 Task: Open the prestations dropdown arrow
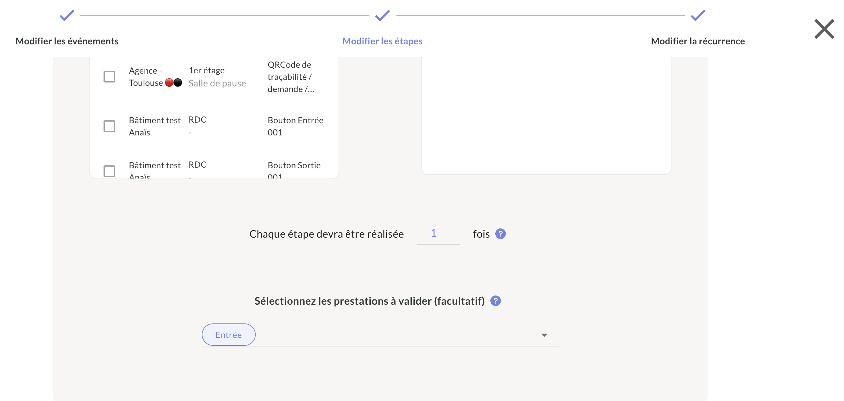coord(544,335)
